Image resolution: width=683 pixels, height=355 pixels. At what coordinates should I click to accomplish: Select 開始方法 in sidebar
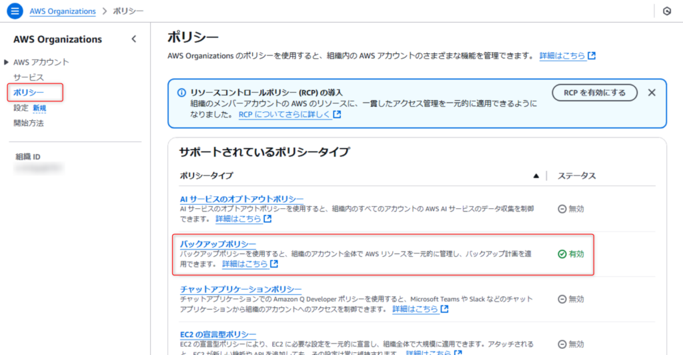coord(29,123)
